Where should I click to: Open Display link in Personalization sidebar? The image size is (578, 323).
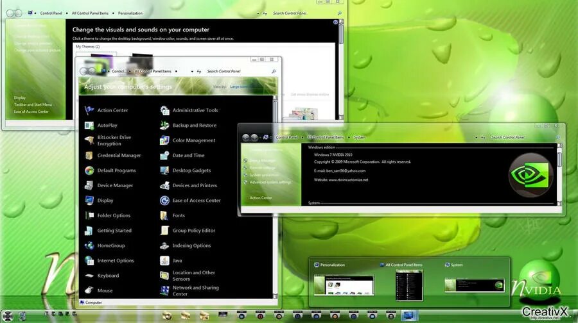click(x=20, y=98)
